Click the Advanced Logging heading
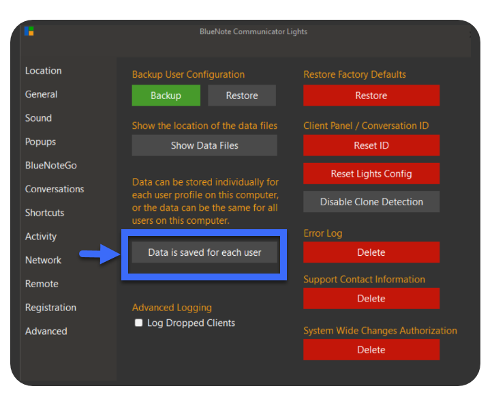Image resolution: width=492 pixels, height=397 pixels. [172, 308]
